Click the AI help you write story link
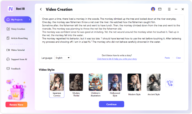The height and width of the screenshot is (114, 192). (x=117, y=59)
